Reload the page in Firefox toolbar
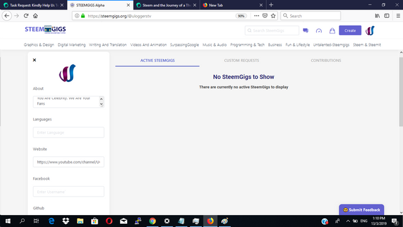Screen dimensions: 403x227 tap(26, 16)
